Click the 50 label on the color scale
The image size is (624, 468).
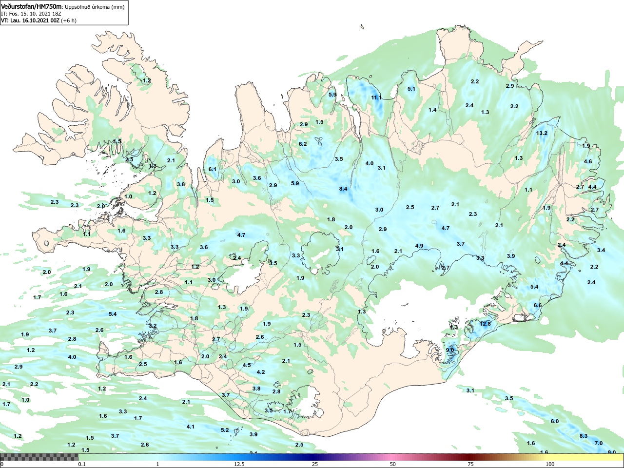click(393, 464)
